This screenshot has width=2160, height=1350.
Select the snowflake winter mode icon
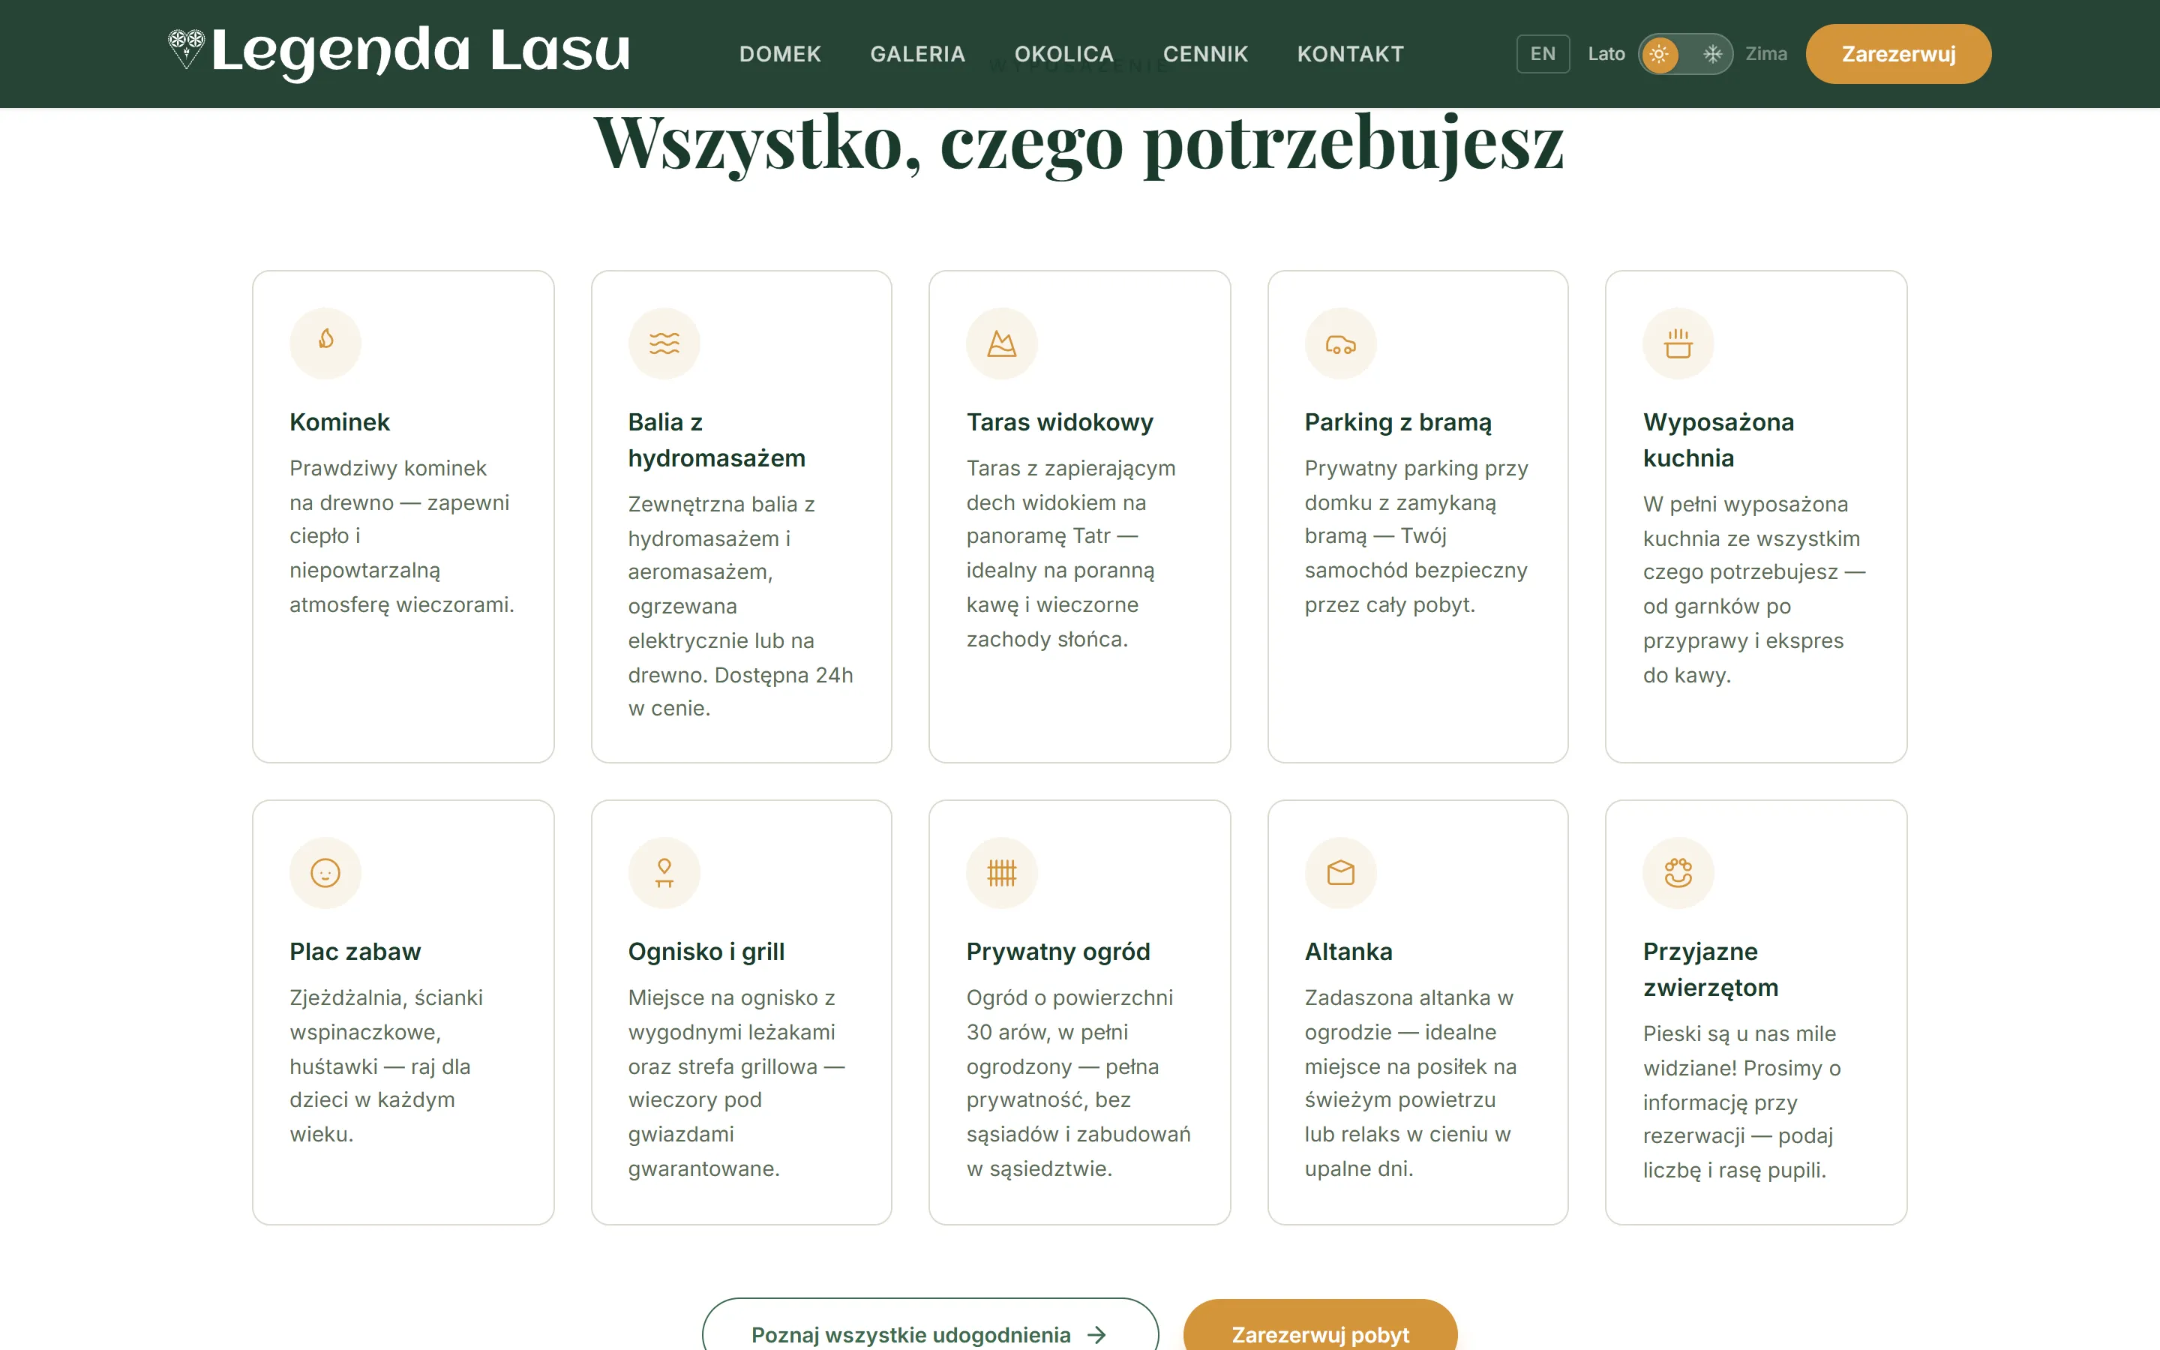click(x=1712, y=53)
